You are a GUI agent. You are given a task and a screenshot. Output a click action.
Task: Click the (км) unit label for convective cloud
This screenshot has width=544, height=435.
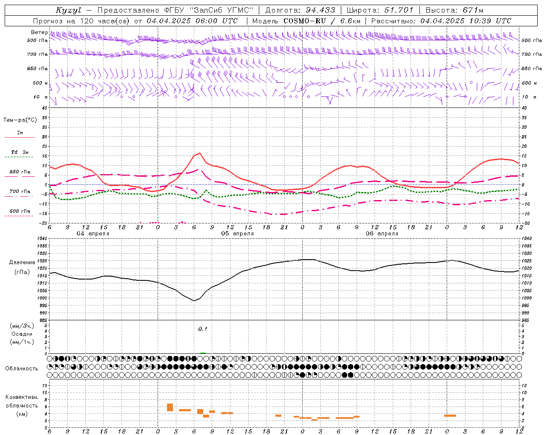point(22,414)
